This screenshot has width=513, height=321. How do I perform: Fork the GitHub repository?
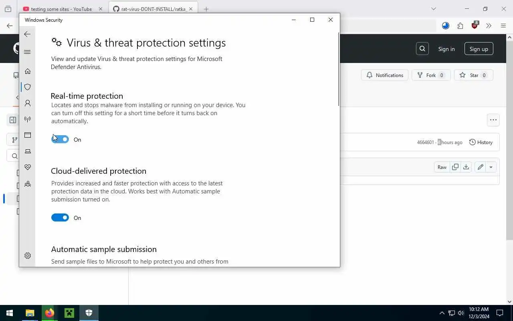pyautogui.click(x=431, y=75)
